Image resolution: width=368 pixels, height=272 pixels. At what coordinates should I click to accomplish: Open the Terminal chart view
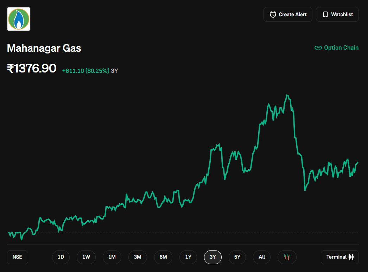click(x=340, y=257)
